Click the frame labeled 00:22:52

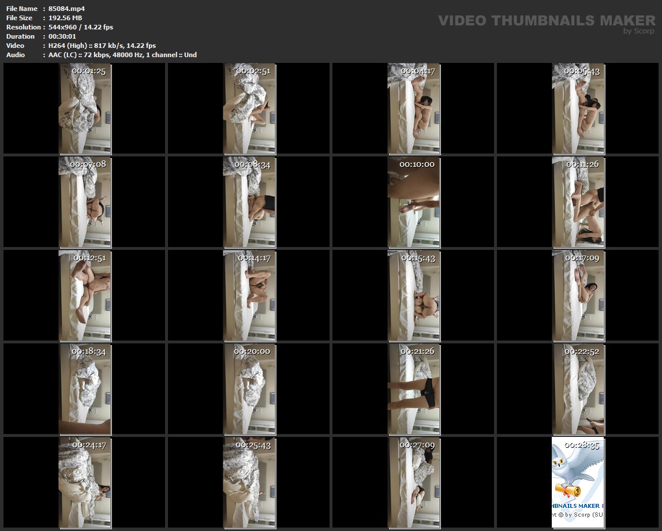coord(578,389)
